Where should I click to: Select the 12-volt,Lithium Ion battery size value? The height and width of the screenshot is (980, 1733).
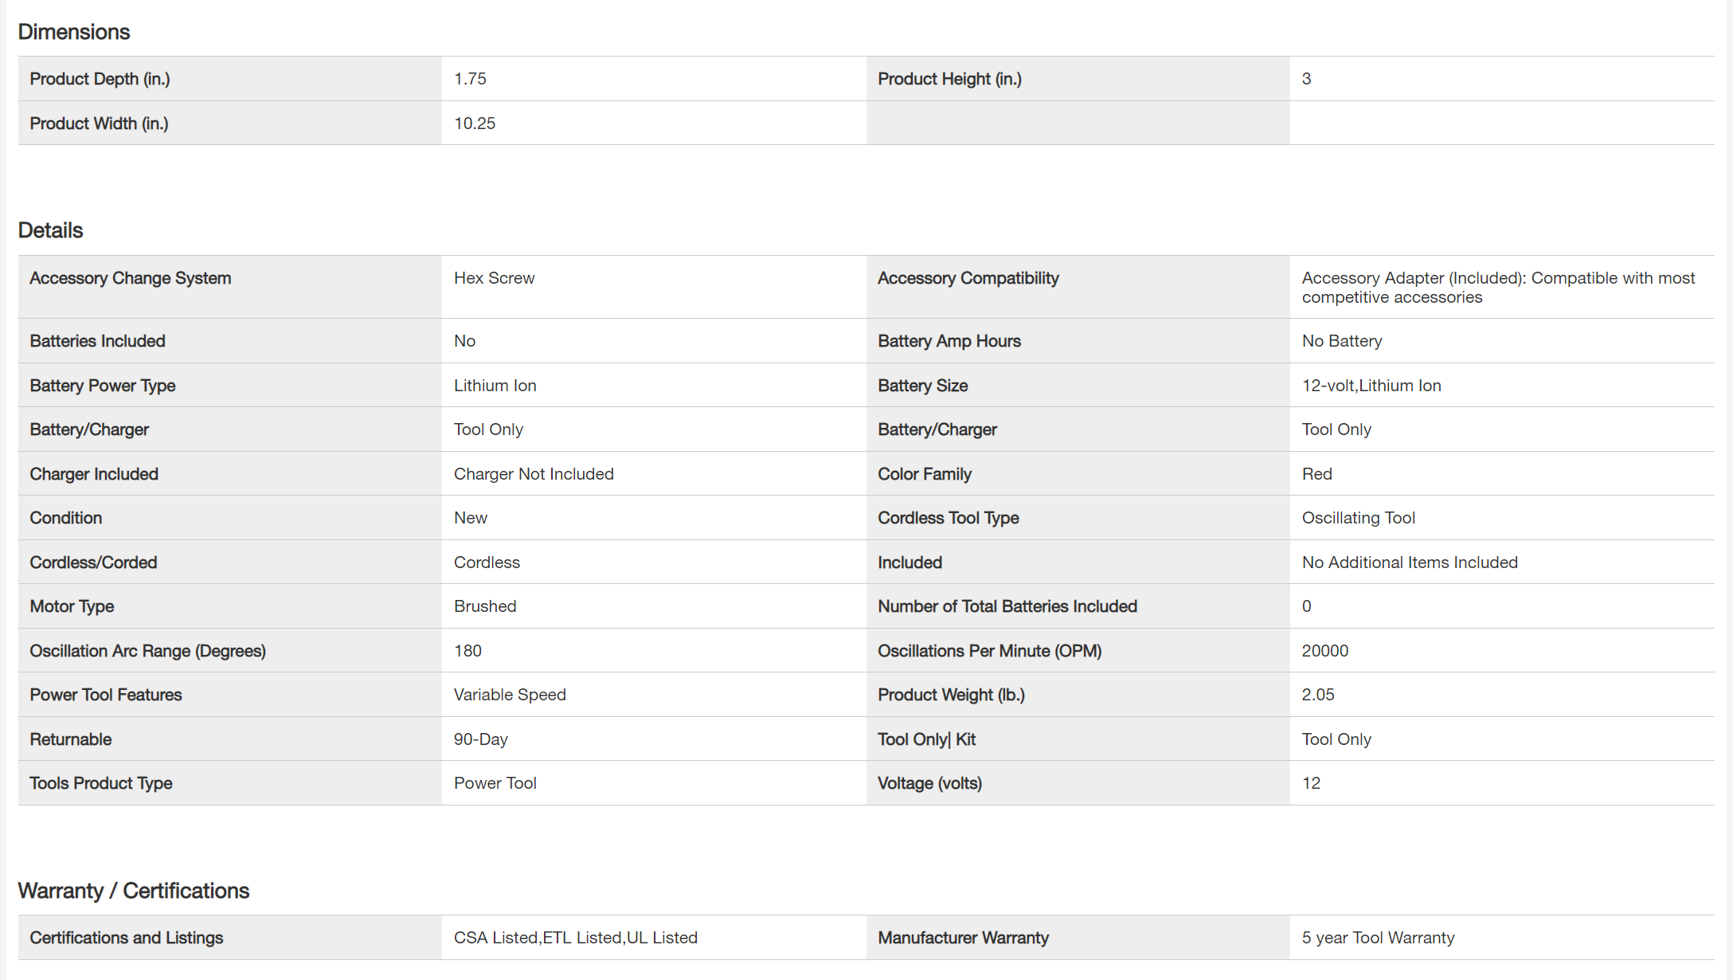pyautogui.click(x=1371, y=386)
